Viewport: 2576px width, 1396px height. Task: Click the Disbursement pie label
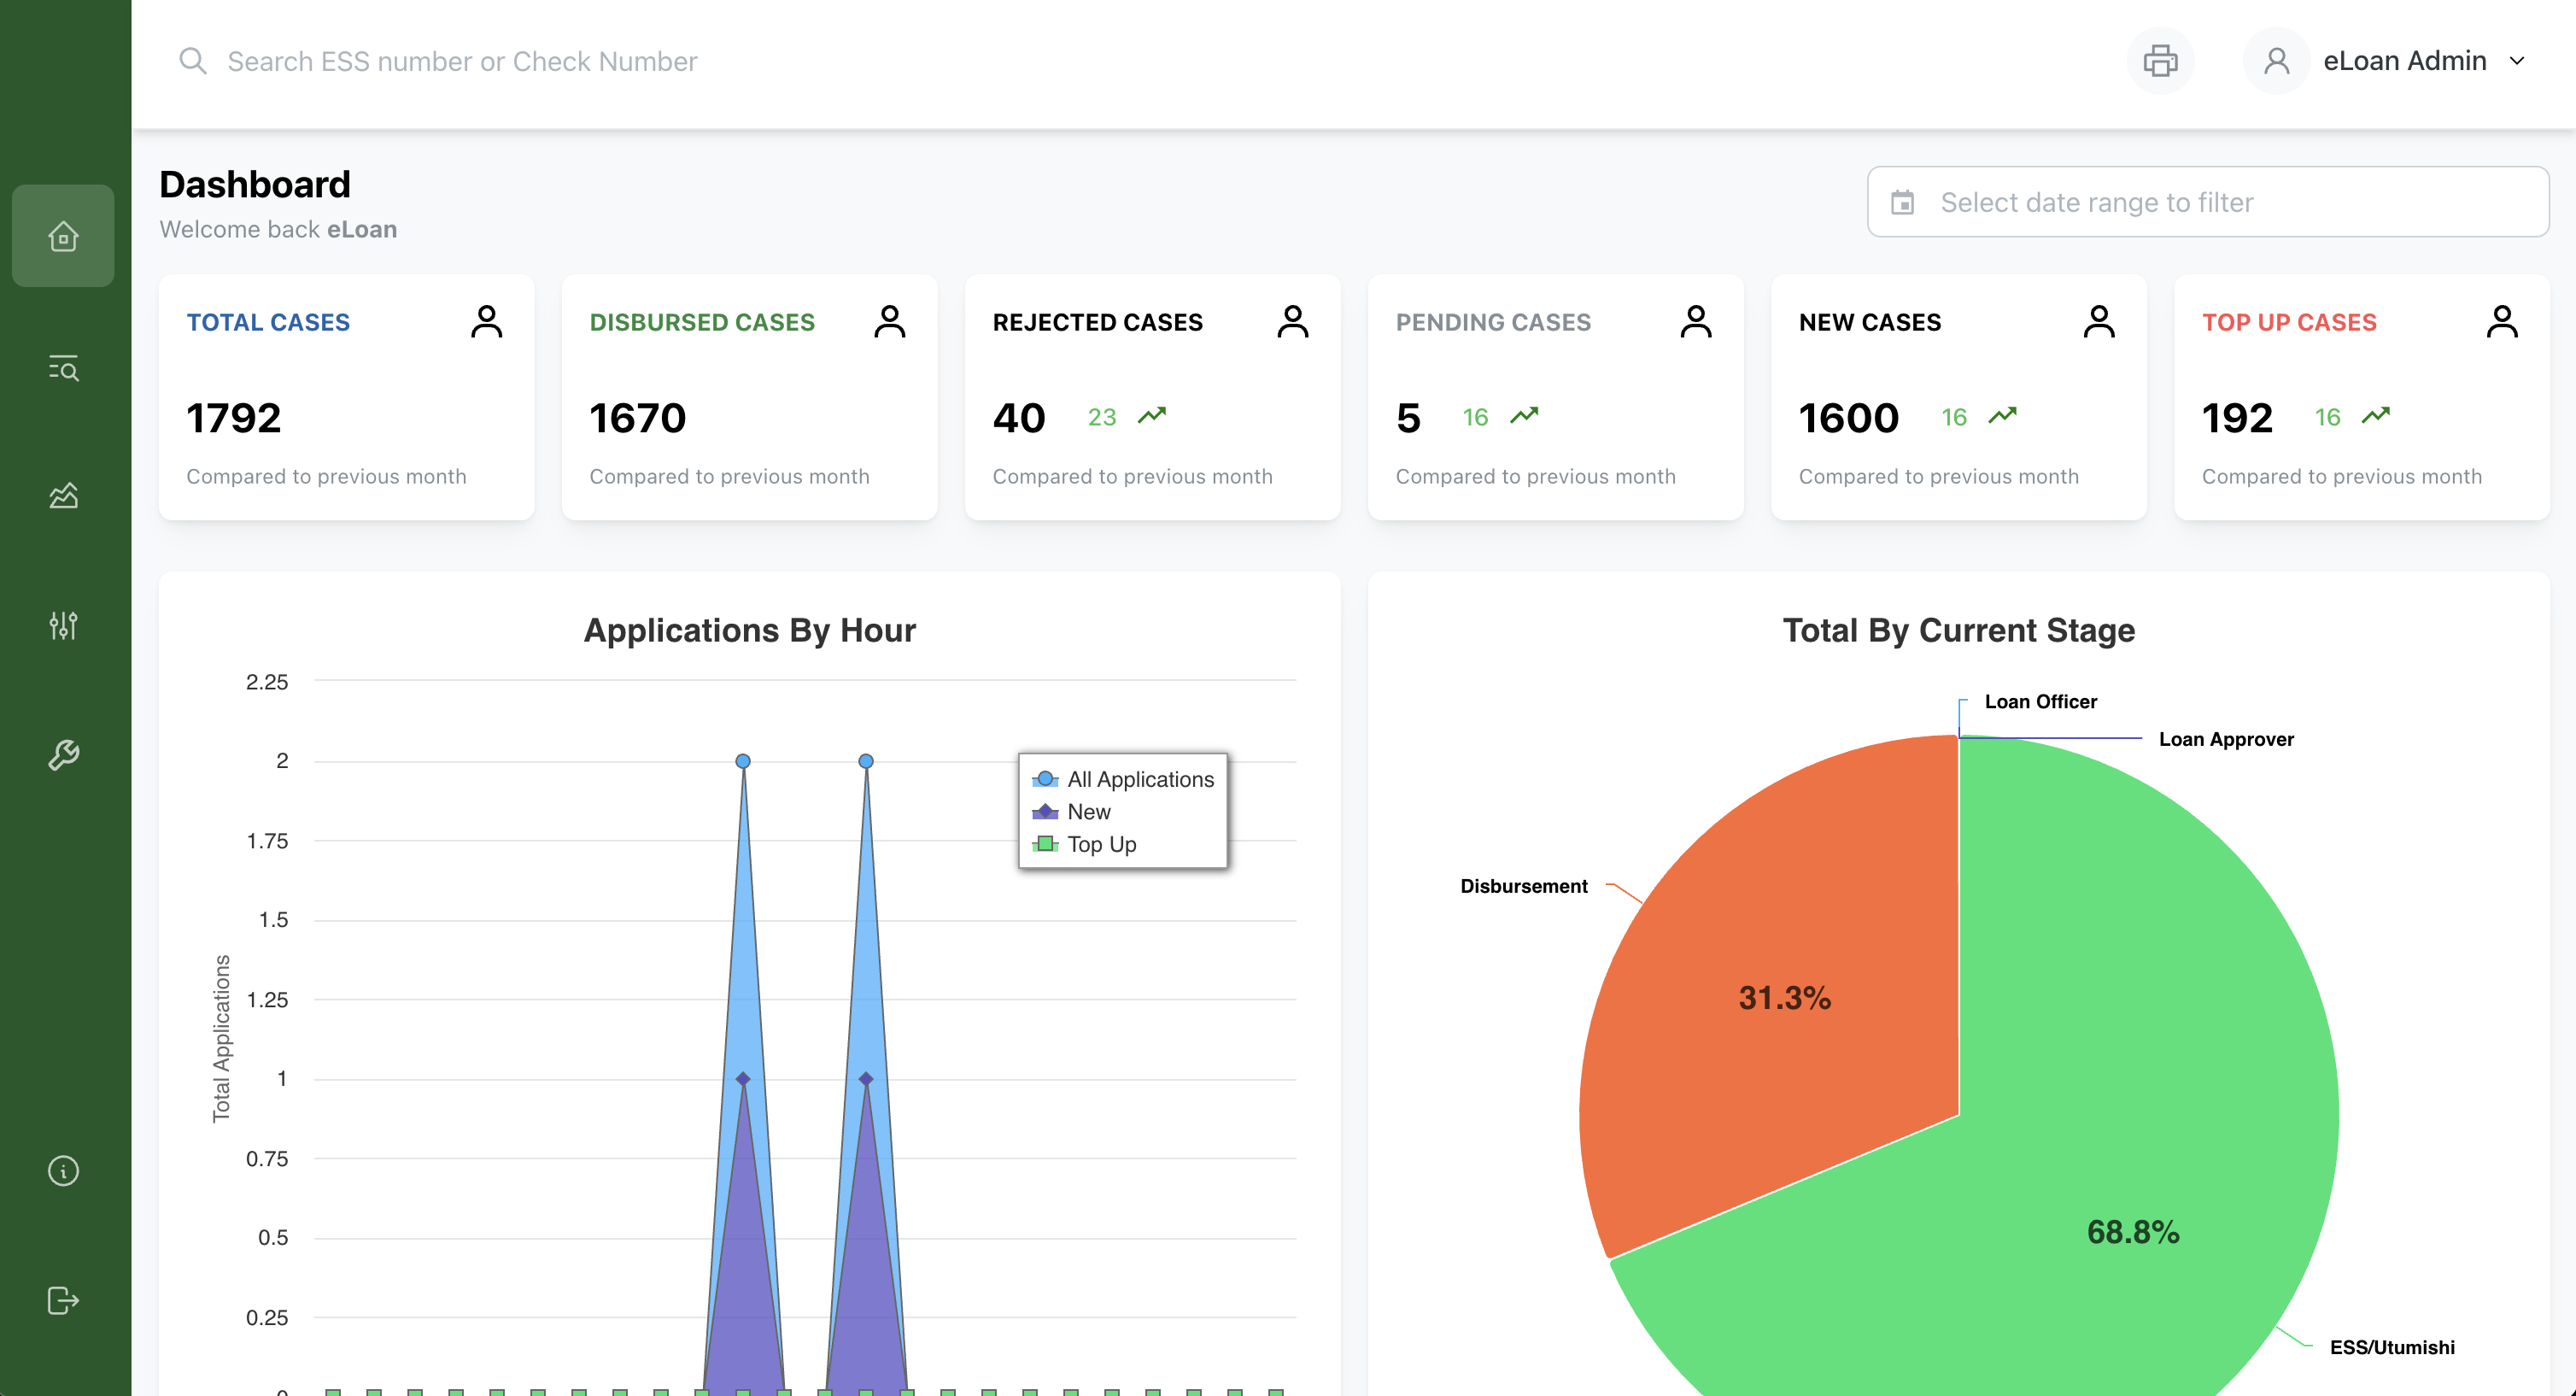click(x=1523, y=886)
